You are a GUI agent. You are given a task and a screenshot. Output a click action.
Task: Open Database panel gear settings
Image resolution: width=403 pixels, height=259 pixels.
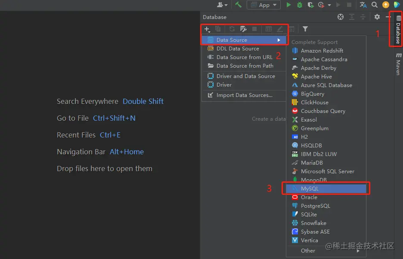pos(377,17)
